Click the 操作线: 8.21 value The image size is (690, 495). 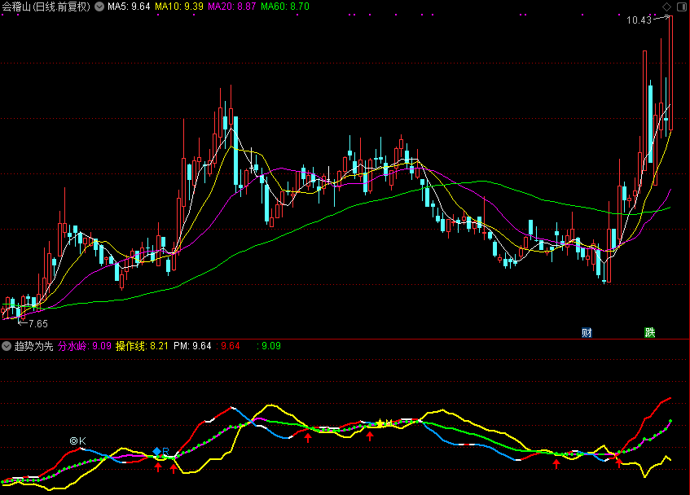[142, 346]
